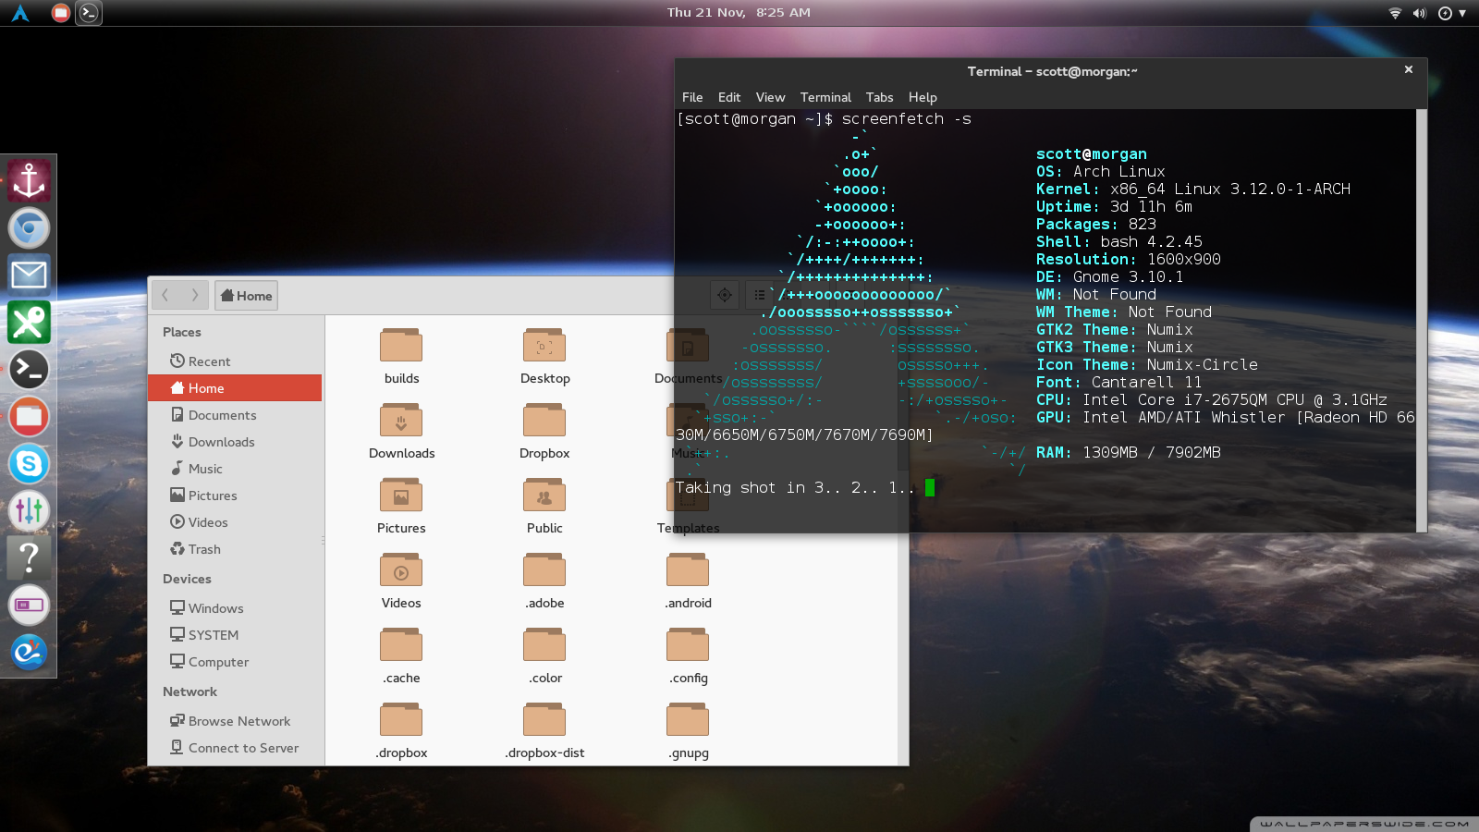Launch Chromium browser from dock
Viewport: 1479px width, 832px height.
pos(29,228)
